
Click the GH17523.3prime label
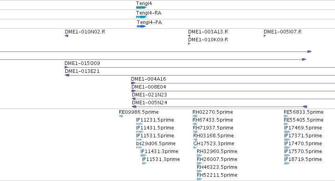[x=214, y=144]
